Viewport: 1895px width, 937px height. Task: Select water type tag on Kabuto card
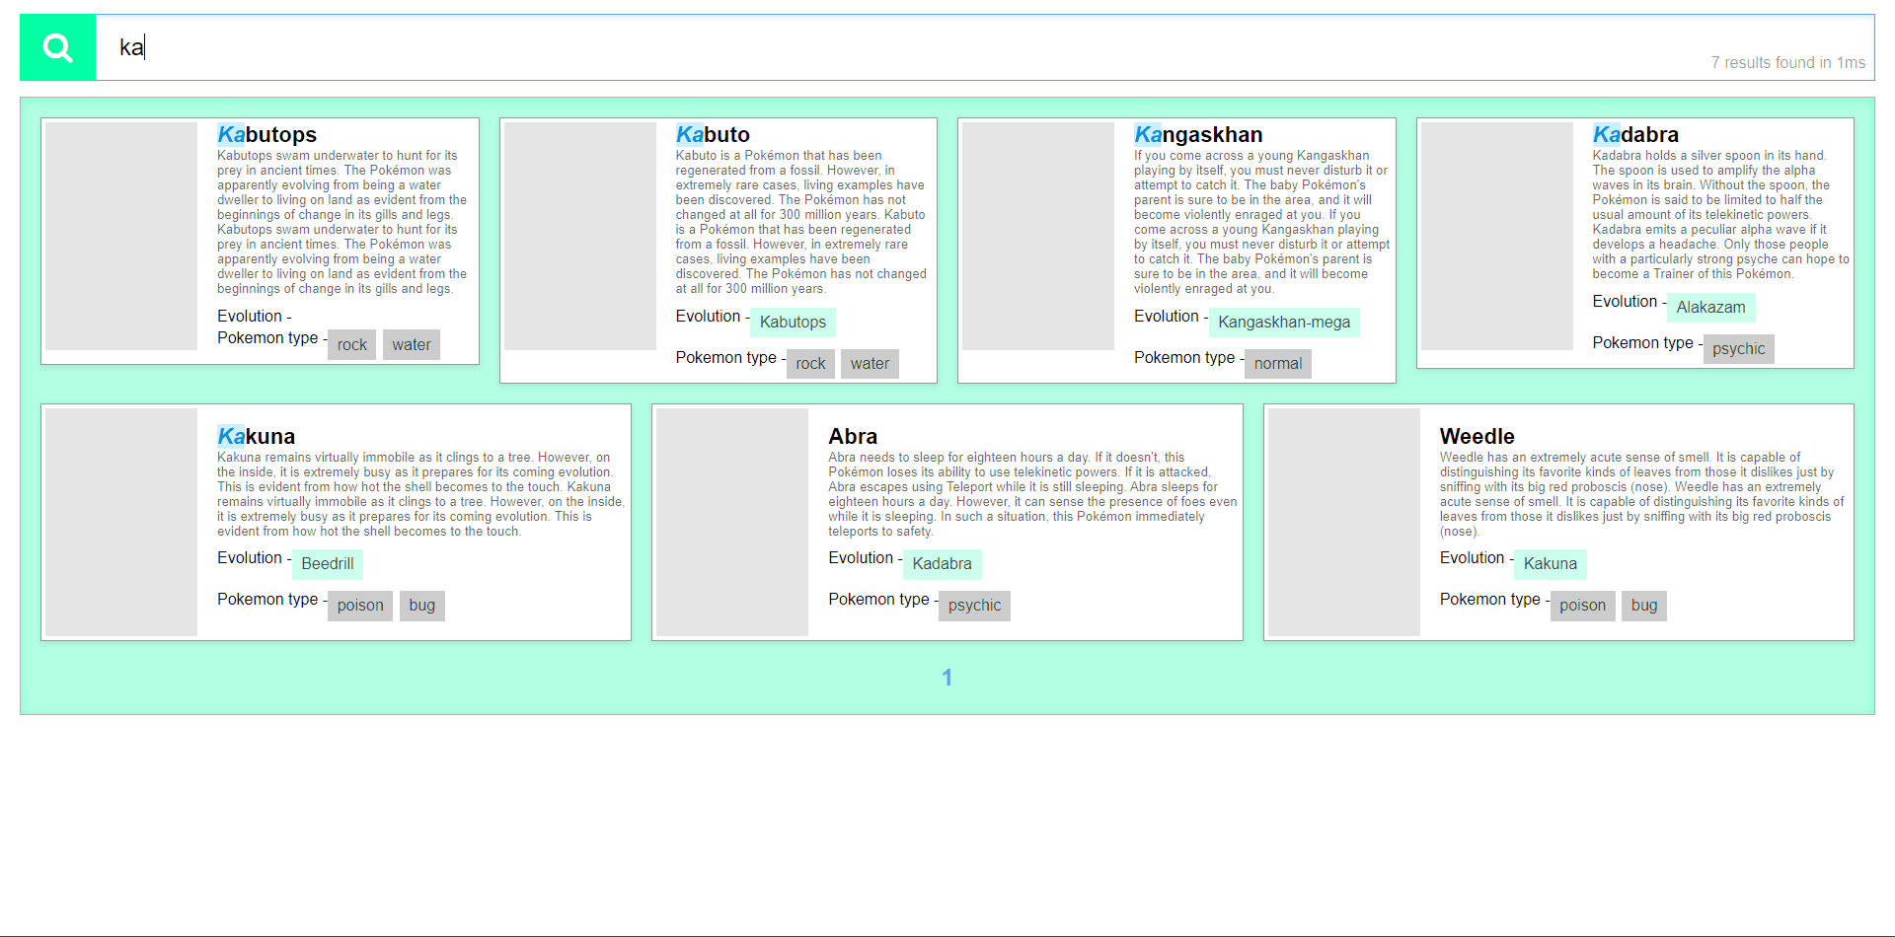tap(870, 364)
